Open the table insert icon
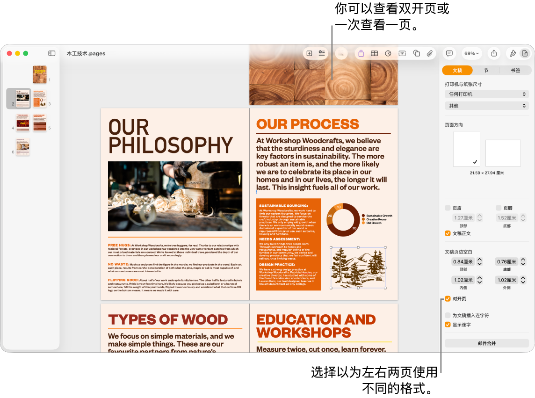The height and width of the screenshot is (398, 535). pos(374,53)
